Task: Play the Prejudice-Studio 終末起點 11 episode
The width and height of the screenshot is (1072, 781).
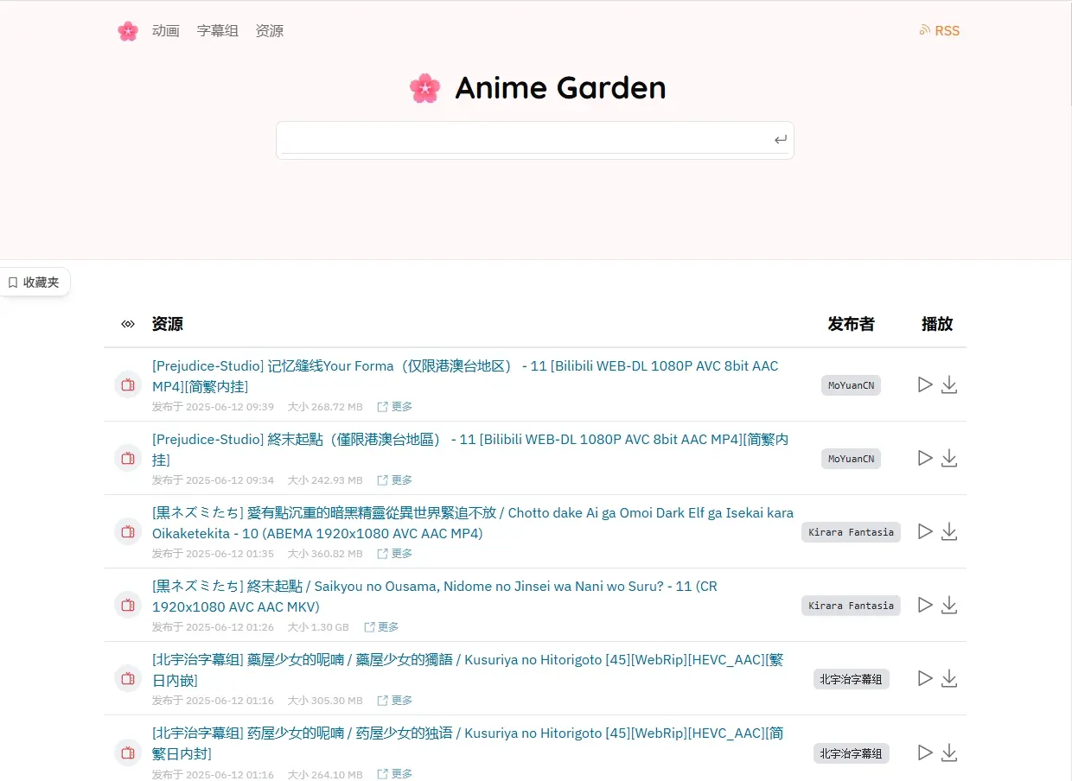Action: coord(925,458)
